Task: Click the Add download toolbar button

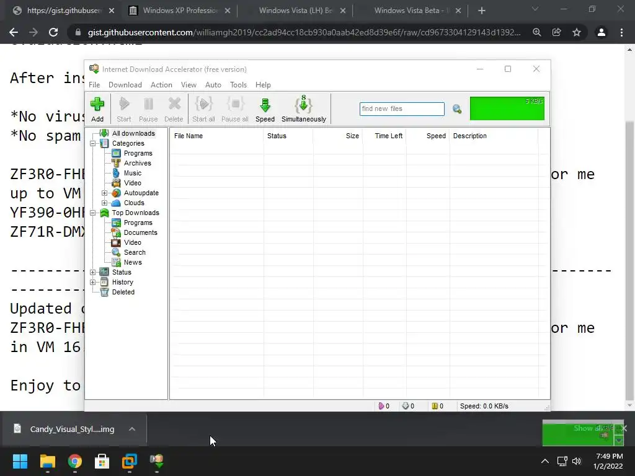Action: pyautogui.click(x=97, y=109)
